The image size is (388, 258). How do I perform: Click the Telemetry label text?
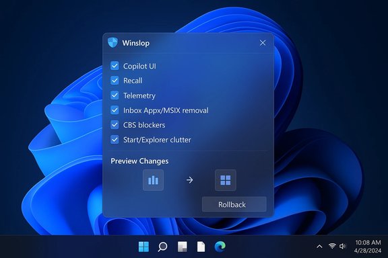tap(139, 95)
